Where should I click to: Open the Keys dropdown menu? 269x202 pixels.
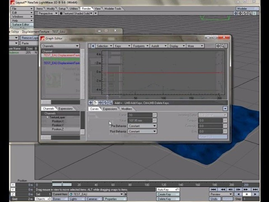[122, 46]
